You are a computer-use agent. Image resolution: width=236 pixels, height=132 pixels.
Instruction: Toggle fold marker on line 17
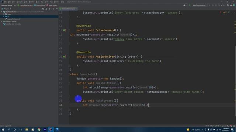coord(69,30)
